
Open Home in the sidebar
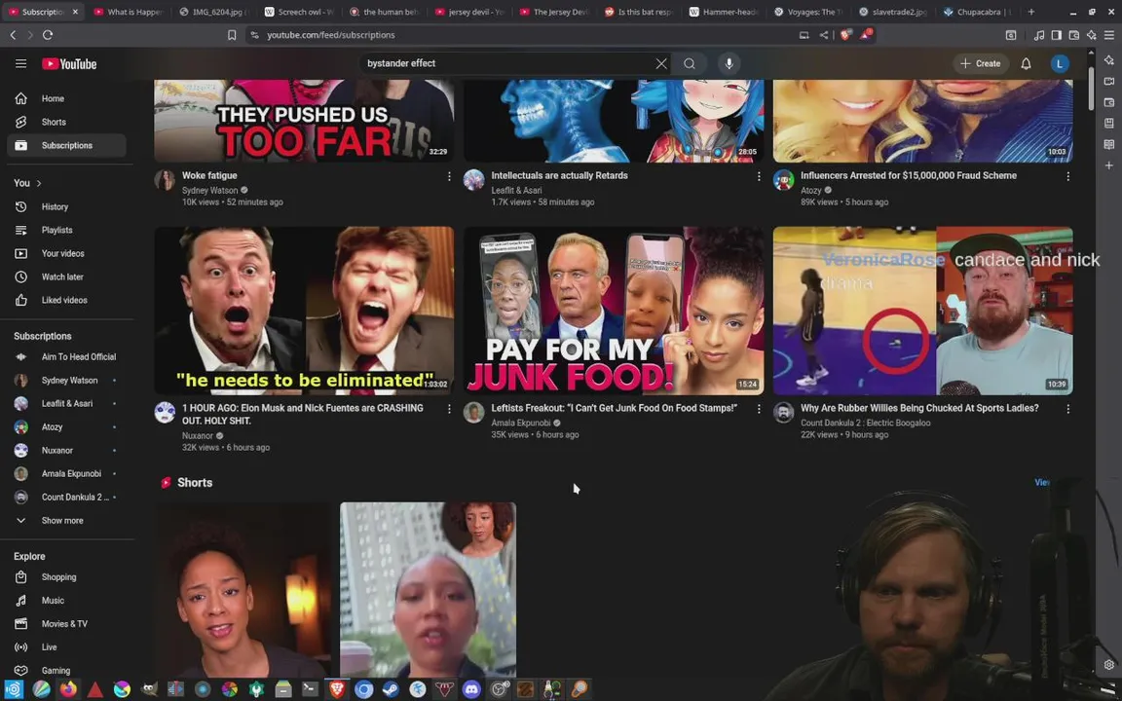tap(66, 98)
